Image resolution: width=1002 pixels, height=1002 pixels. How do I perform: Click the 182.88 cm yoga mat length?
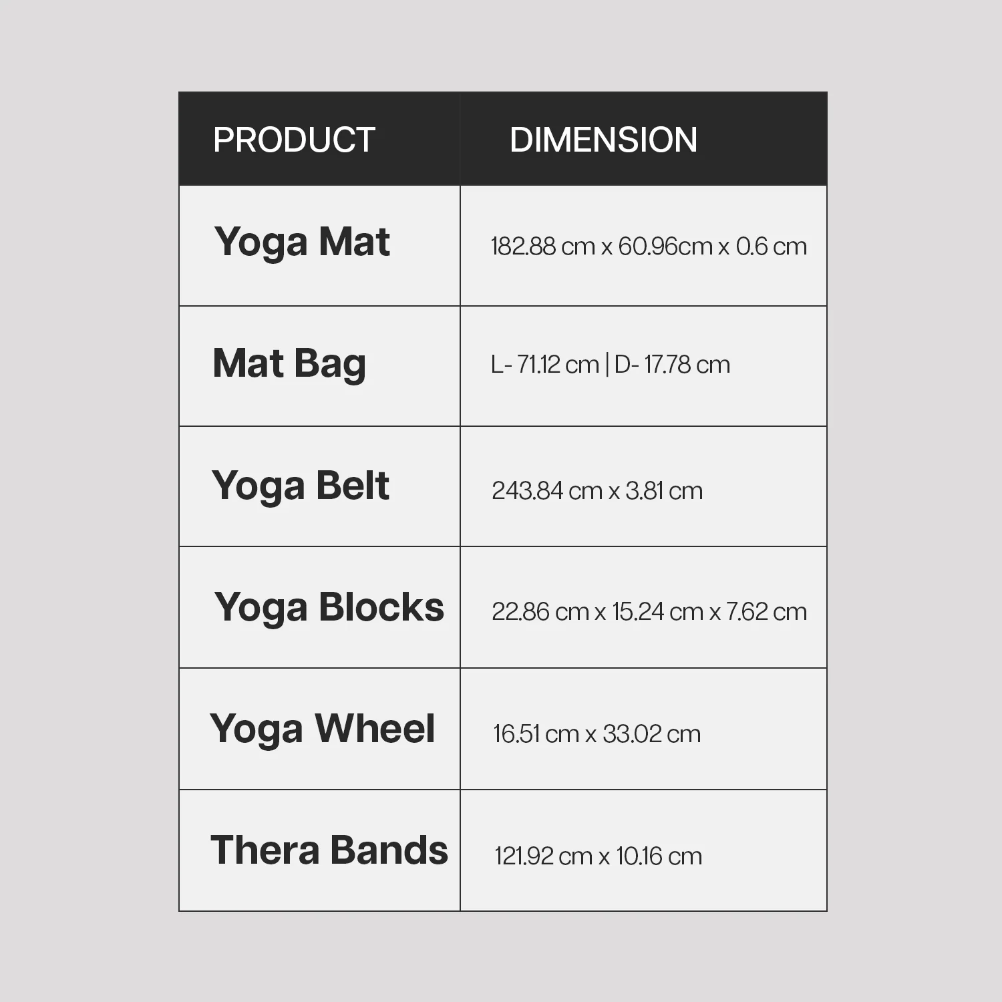pyautogui.click(x=542, y=246)
